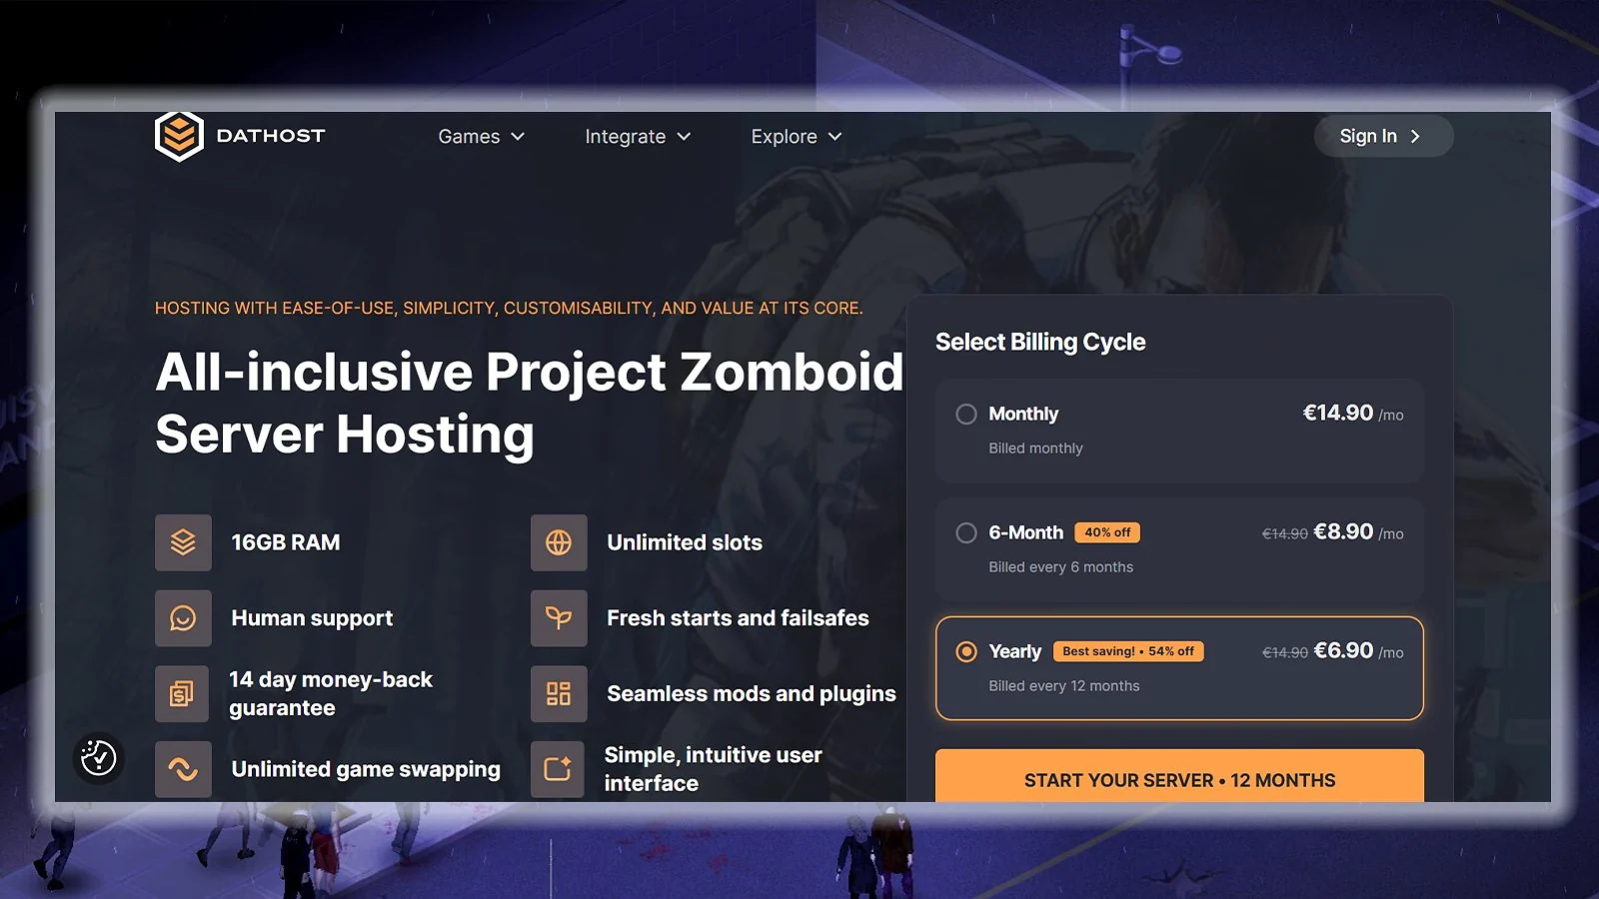Click the '14 day money-back guarantee' text
This screenshot has height=899, width=1599.
331,693
